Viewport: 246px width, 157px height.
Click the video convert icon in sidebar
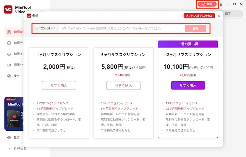click(9, 32)
